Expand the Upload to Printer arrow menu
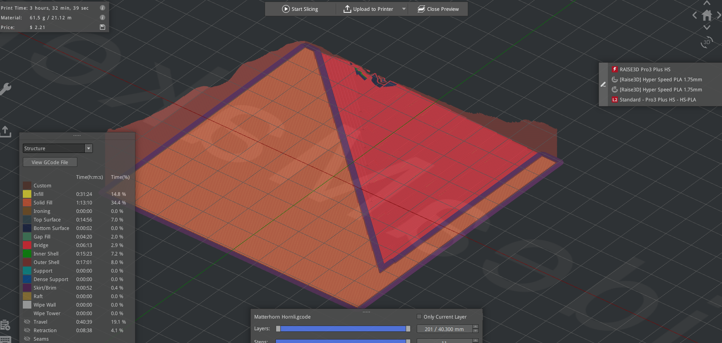The height and width of the screenshot is (343, 722). coord(404,9)
